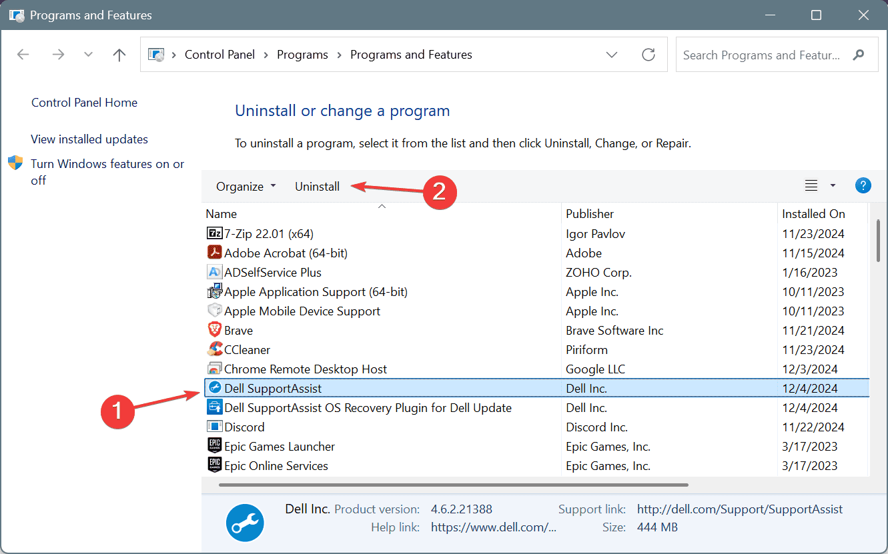The height and width of the screenshot is (554, 888).
Task: Click the CCleaner program icon
Action: click(x=214, y=350)
